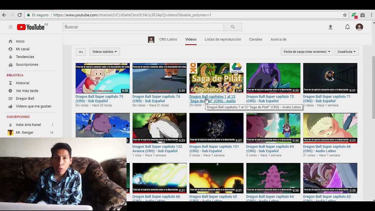Expand the Cuadrícula view dropdown
This screenshot has width=375, height=211.
(x=346, y=52)
